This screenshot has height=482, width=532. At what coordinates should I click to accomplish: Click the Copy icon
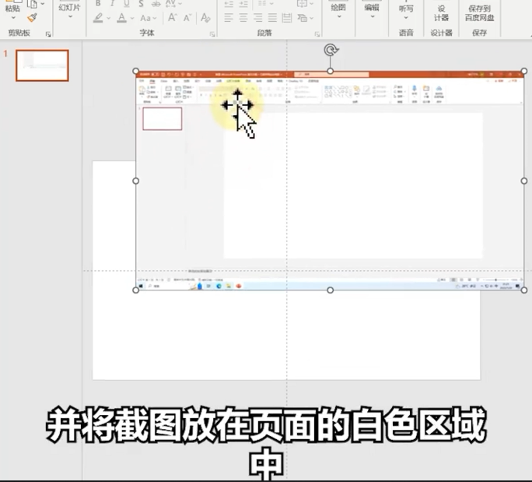click(33, 4)
